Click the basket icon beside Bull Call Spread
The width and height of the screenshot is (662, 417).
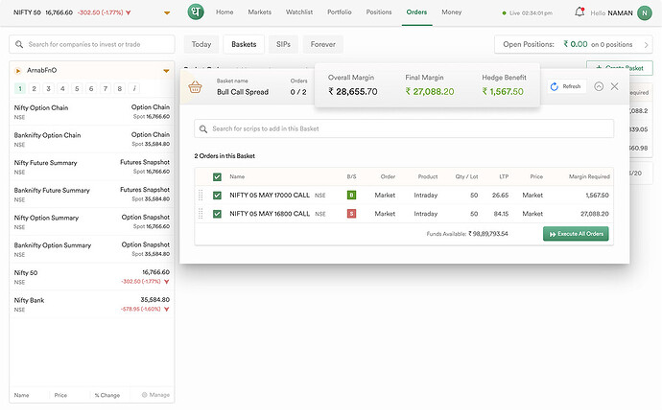pyautogui.click(x=195, y=87)
